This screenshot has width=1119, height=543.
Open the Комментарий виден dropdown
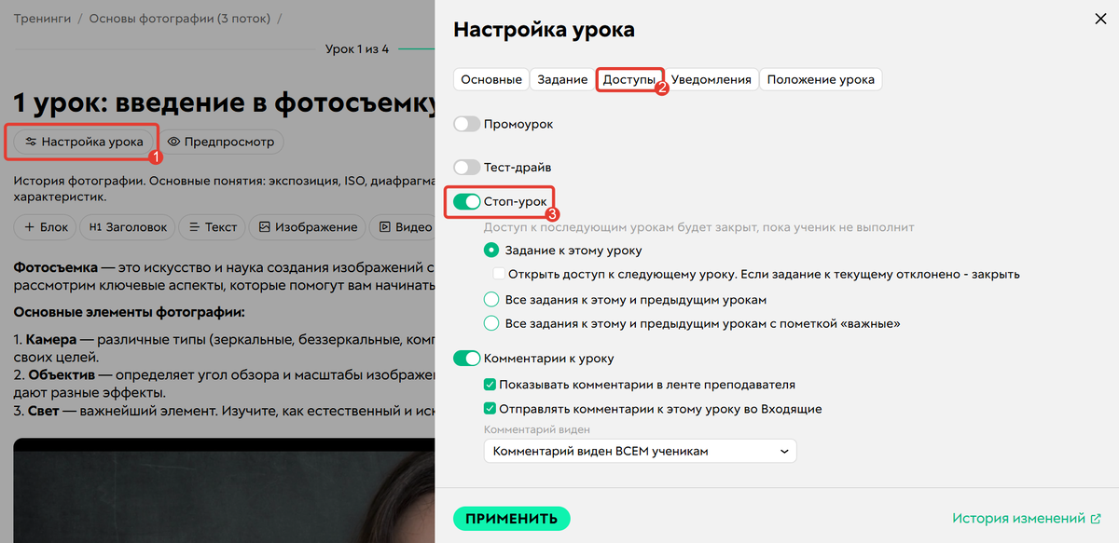tap(640, 451)
